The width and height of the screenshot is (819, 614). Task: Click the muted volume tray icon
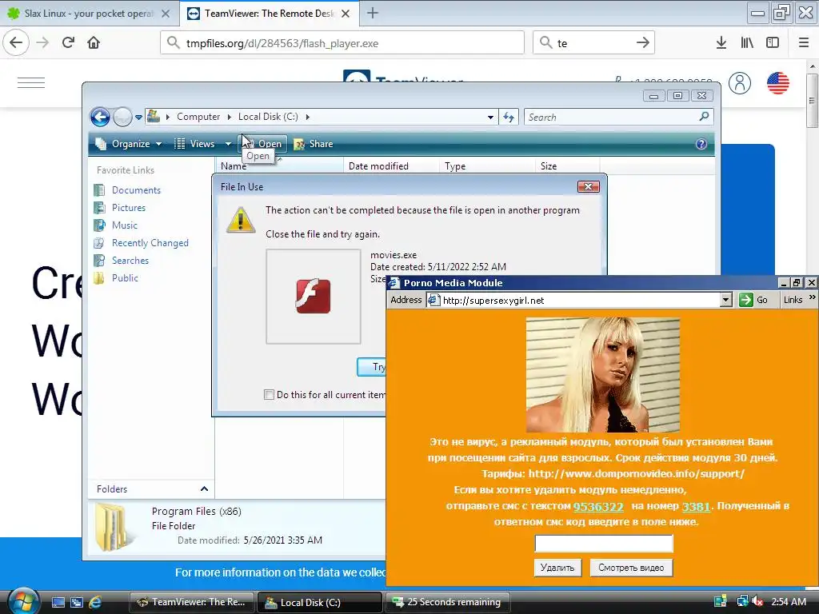[757, 602]
